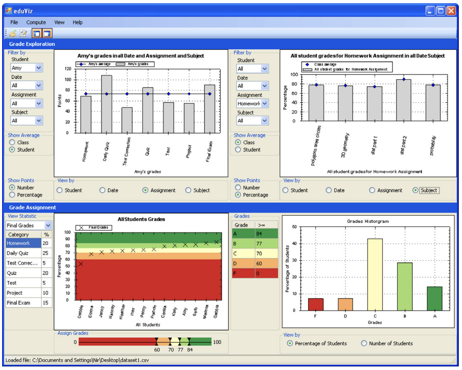Expand the Assignment dropdown showing Homework
462x370 pixels.
pyautogui.click(x=264, y=104)
